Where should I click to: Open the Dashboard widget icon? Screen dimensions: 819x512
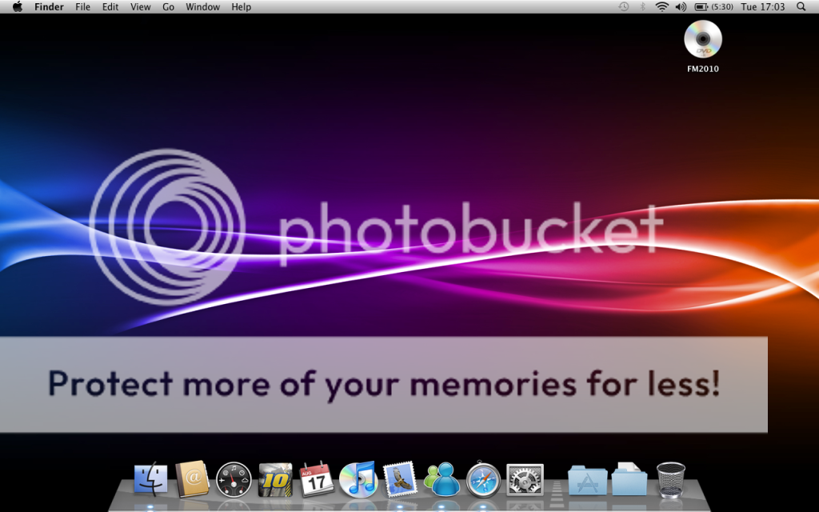coord(234,480)
